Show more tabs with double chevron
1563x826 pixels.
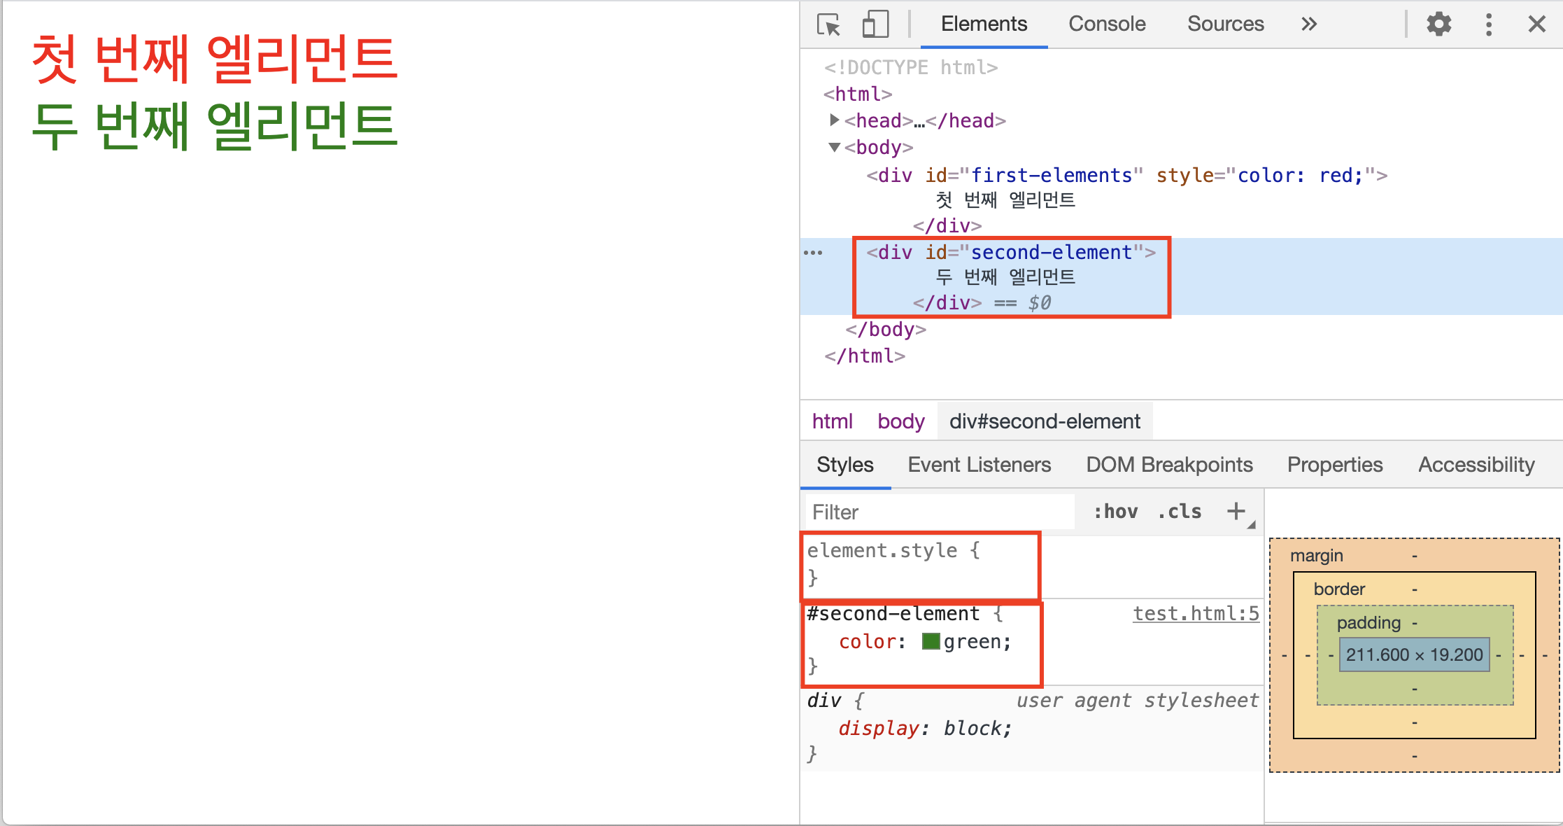pyautogui.click(x=1308, y=24)
